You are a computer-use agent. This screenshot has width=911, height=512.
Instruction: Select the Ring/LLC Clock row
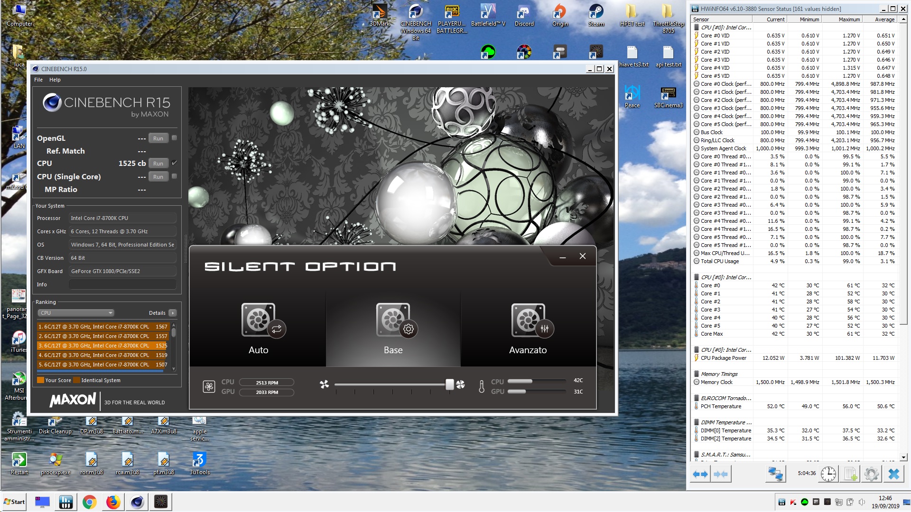coord(795,140)
